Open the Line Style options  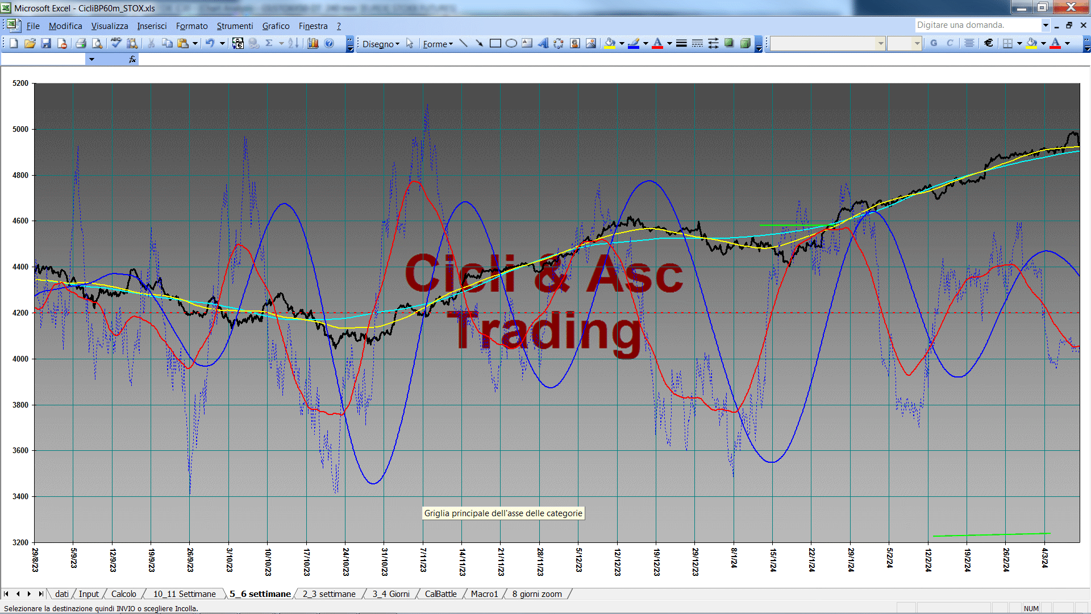point(681,44)
